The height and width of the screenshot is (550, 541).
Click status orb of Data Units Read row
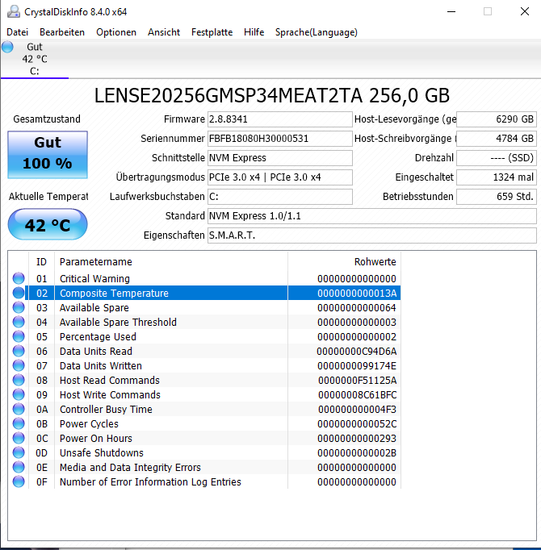click(19, 351)
